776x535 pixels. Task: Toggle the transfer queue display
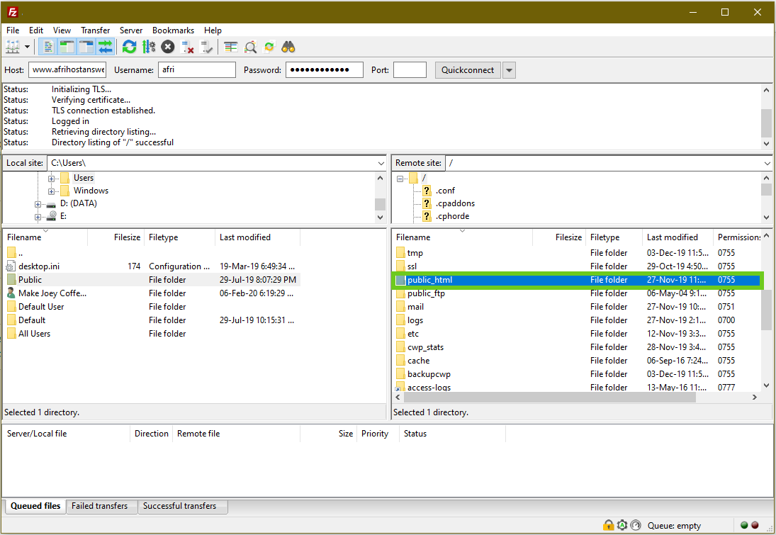pyautogui.click(x=106, y=47)
